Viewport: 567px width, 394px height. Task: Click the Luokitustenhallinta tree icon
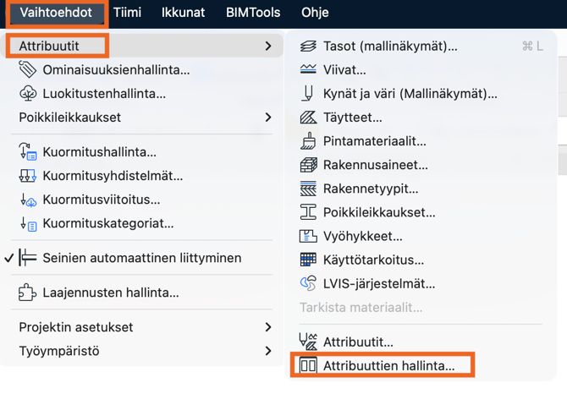[x=28, y=94]
